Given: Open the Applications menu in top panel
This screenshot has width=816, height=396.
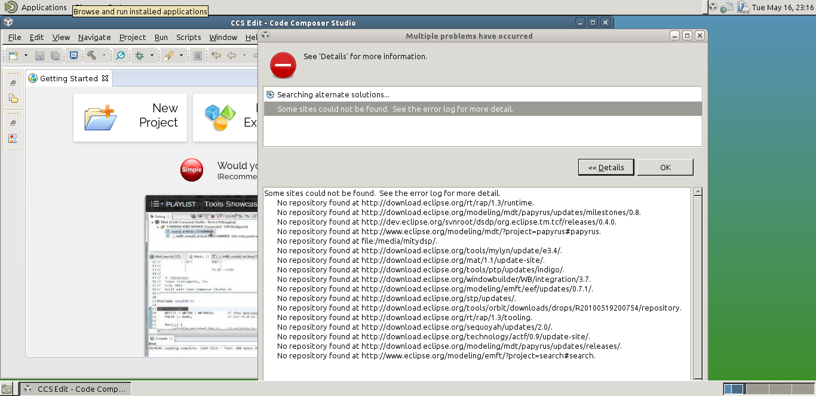Looking at the screenshot, I should pyautogui.click(x=36, y=7).
